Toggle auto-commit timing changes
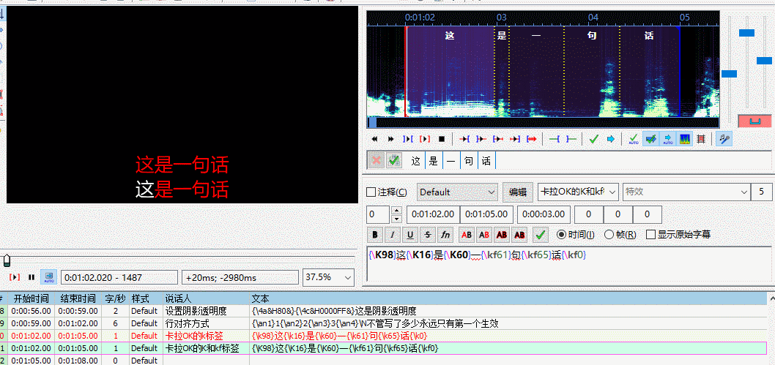 coord(633,139)
